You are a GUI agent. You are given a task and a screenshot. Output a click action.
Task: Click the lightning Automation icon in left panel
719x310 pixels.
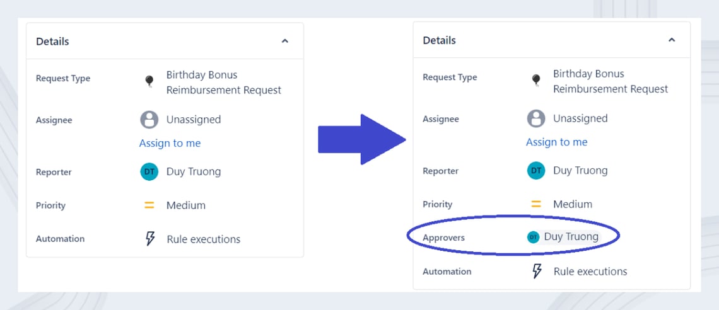click(x=150, y=239)
